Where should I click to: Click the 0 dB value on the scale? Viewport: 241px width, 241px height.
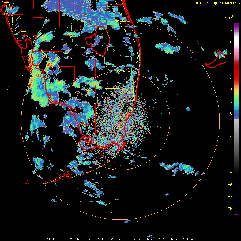pos(231,114)
